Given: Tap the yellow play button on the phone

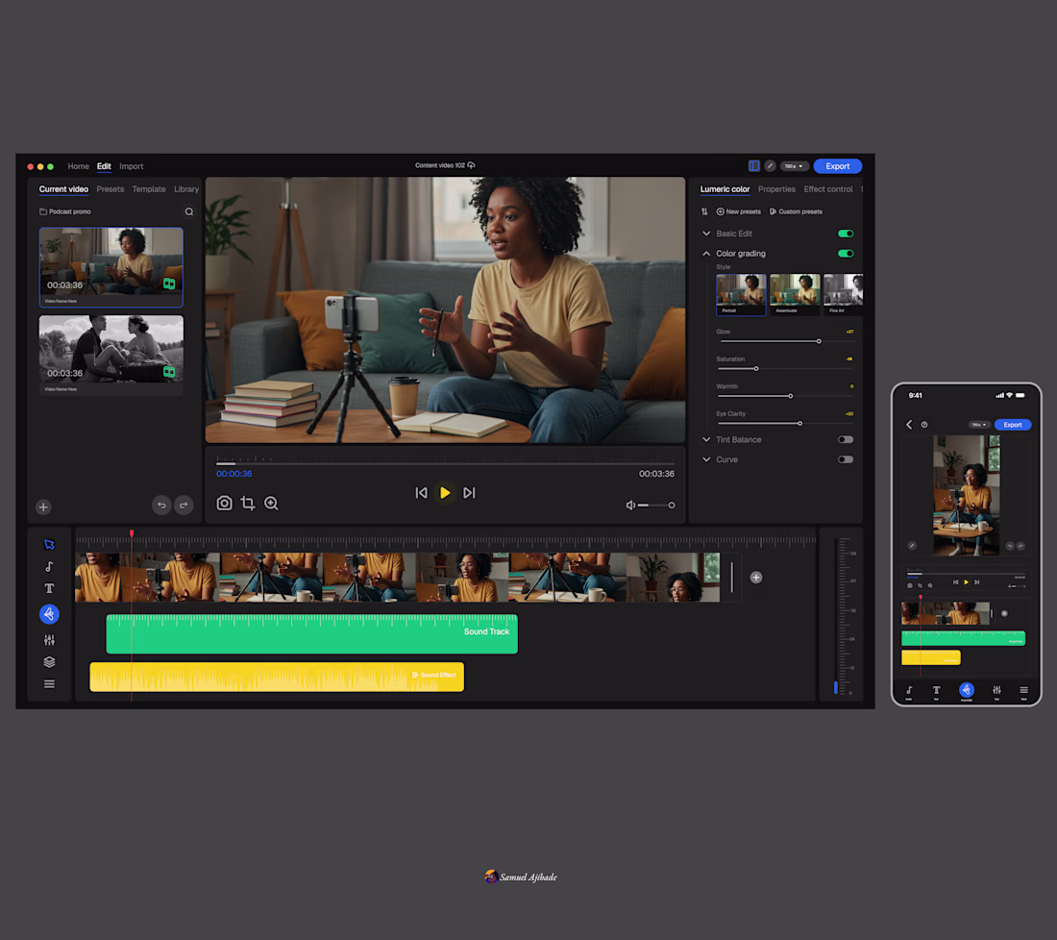Looking at the screenshot, I should pyautogui.click(x=967, y=581).
